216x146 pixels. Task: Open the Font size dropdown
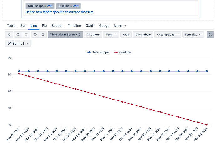click(x=193, y=35)
